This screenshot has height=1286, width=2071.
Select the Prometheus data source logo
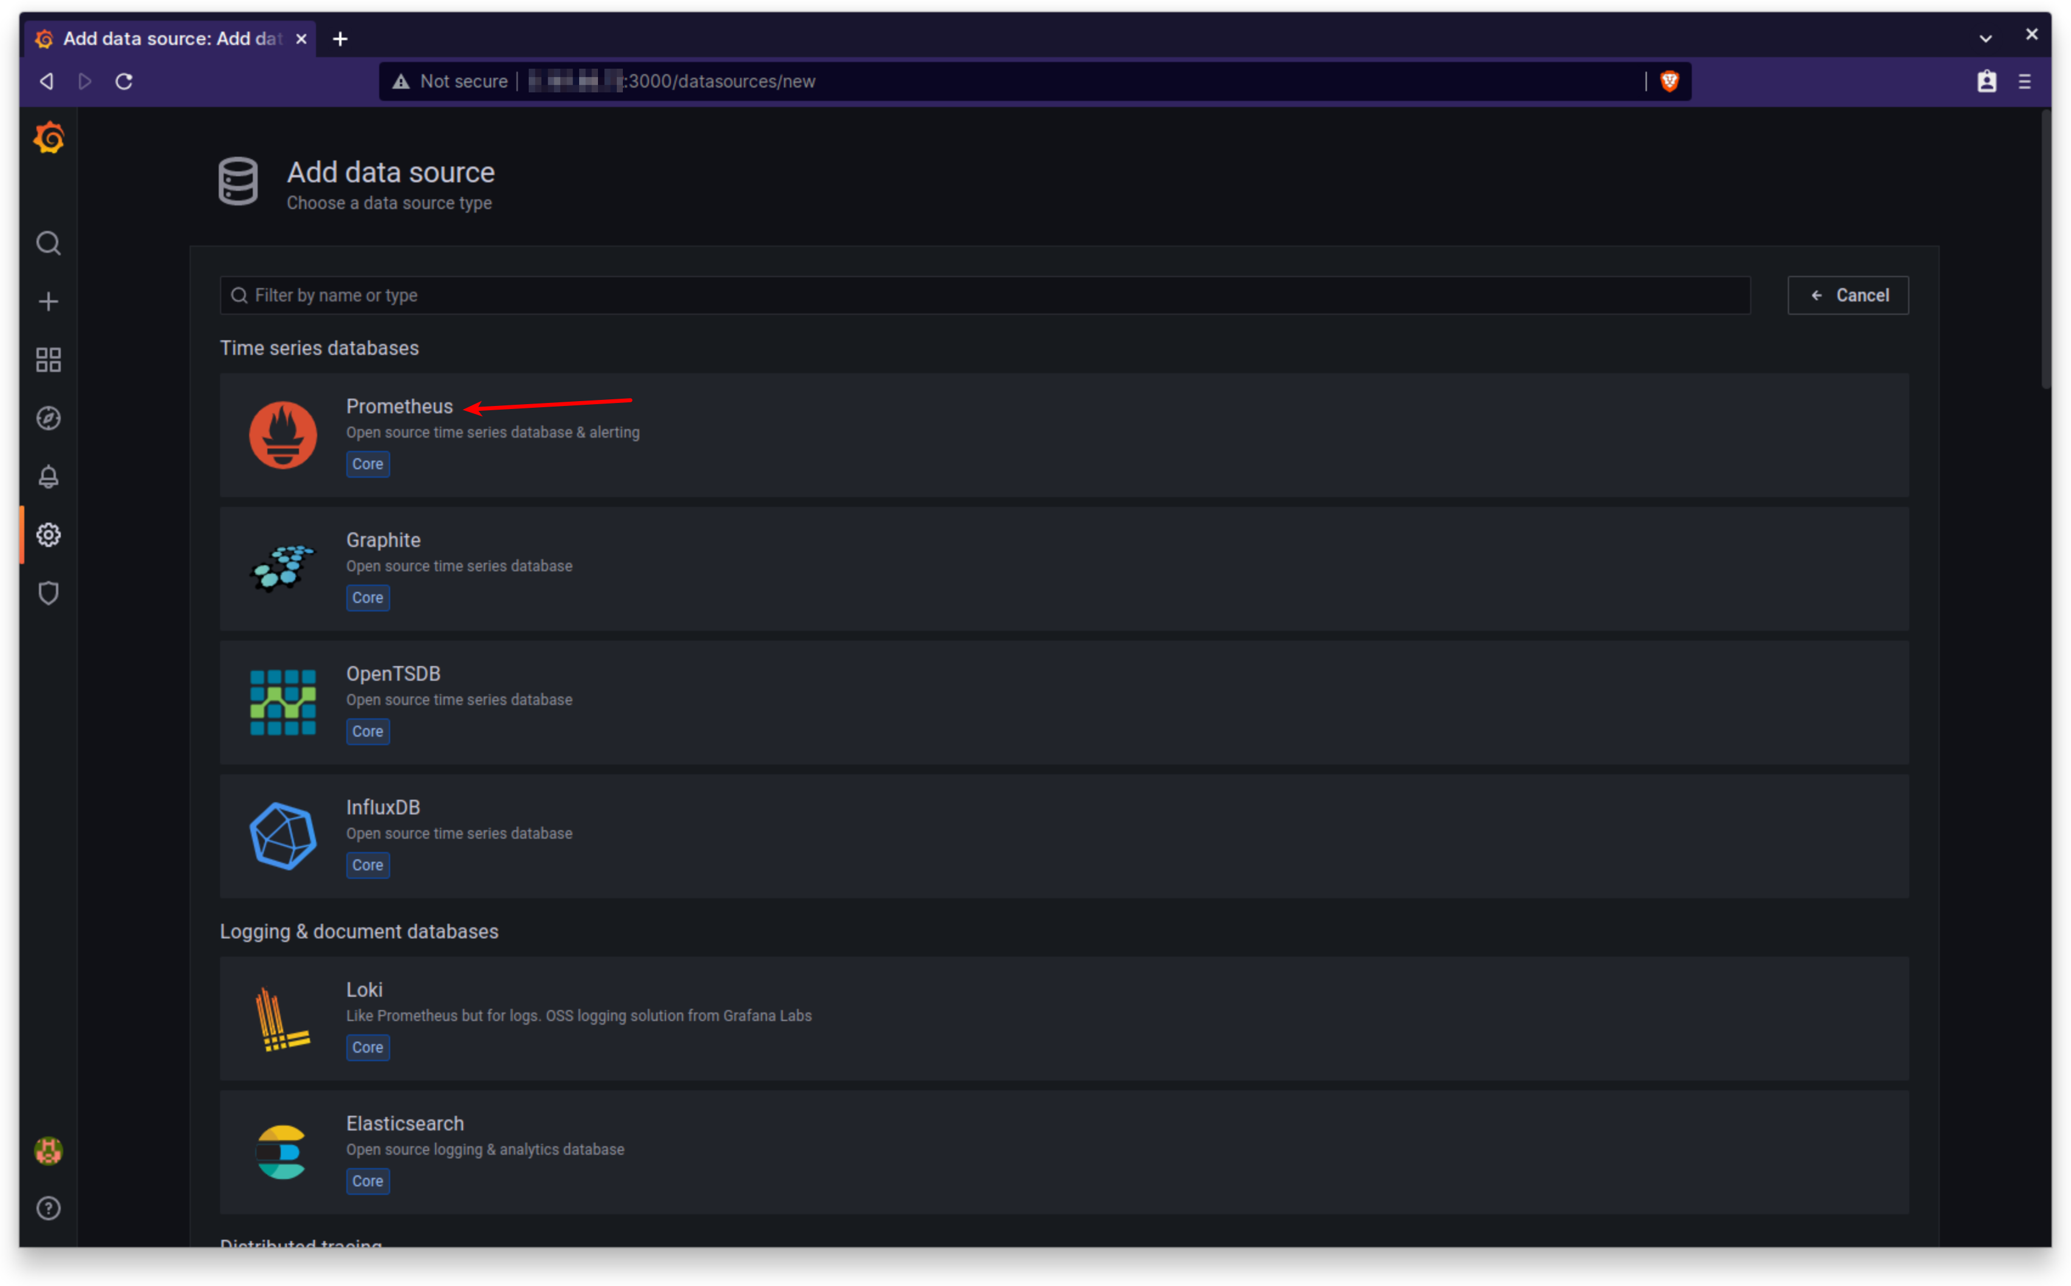(283, 435)
